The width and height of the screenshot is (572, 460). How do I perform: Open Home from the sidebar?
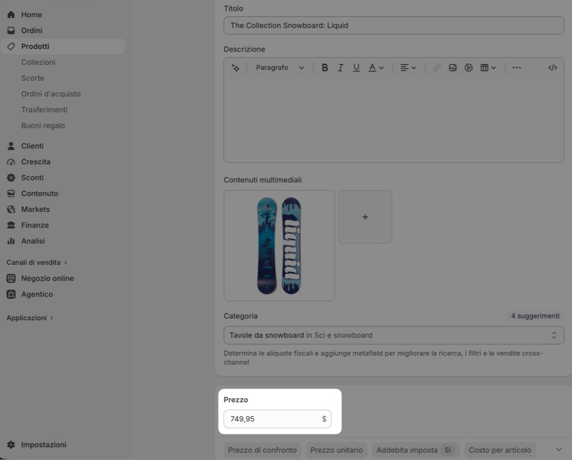pos(31,15)
